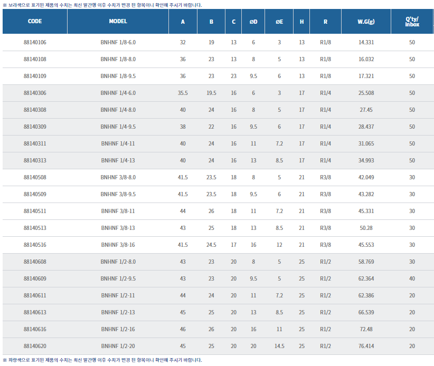This screenshot has width=434, height=366.
Task: Select product code 88140513
Action: pyautogui.click(x=35, y=228)
